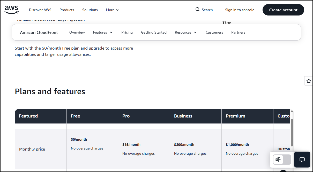
Task: Click the scrollbar up arrow in plans table
Action: pos(292,111)
